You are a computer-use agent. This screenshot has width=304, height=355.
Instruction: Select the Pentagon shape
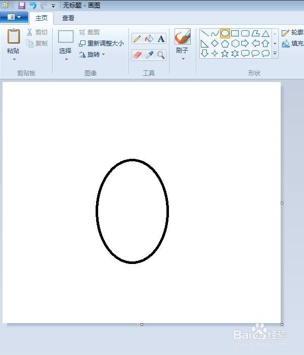pyautogui.click(x=225, y=43)
